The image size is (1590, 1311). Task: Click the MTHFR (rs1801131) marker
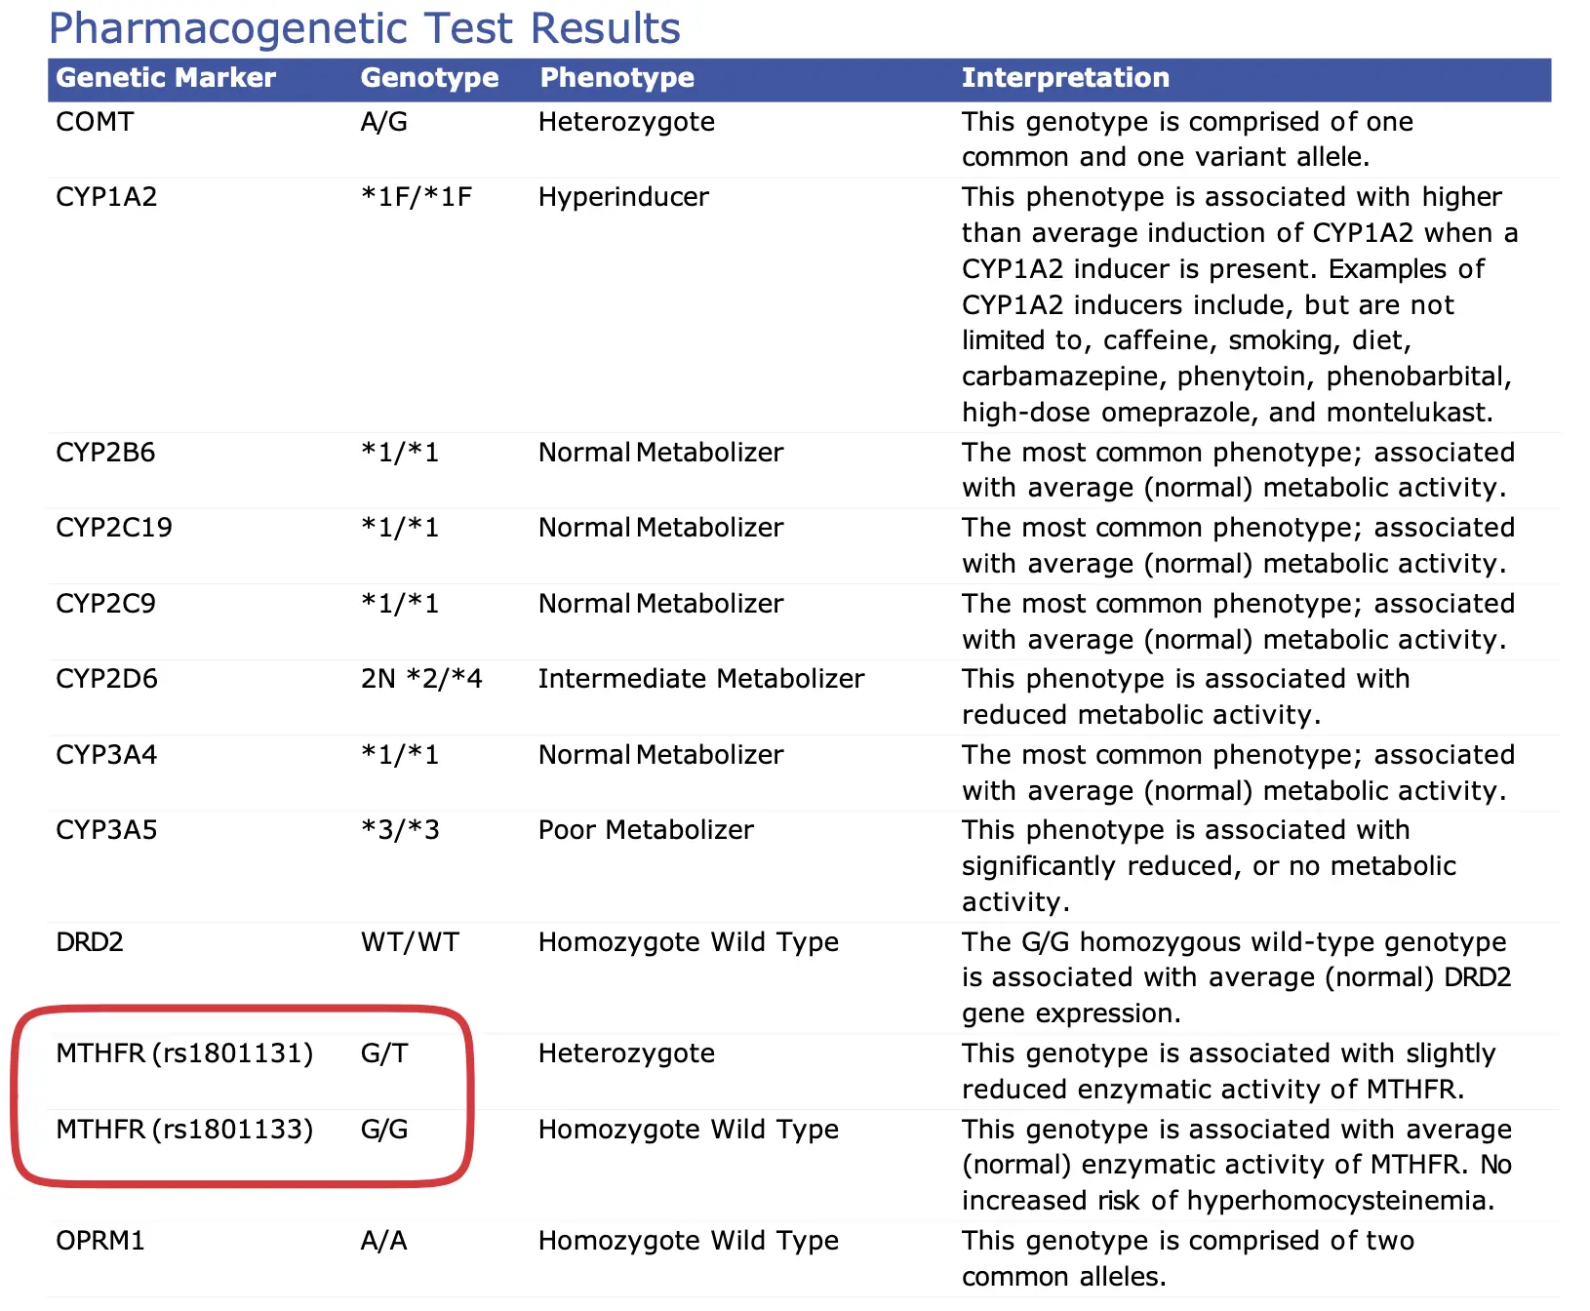tap(184, 1053)
